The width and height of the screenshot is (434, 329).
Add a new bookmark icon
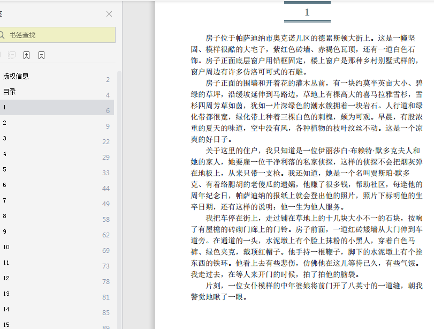click(x=26, y=55)
